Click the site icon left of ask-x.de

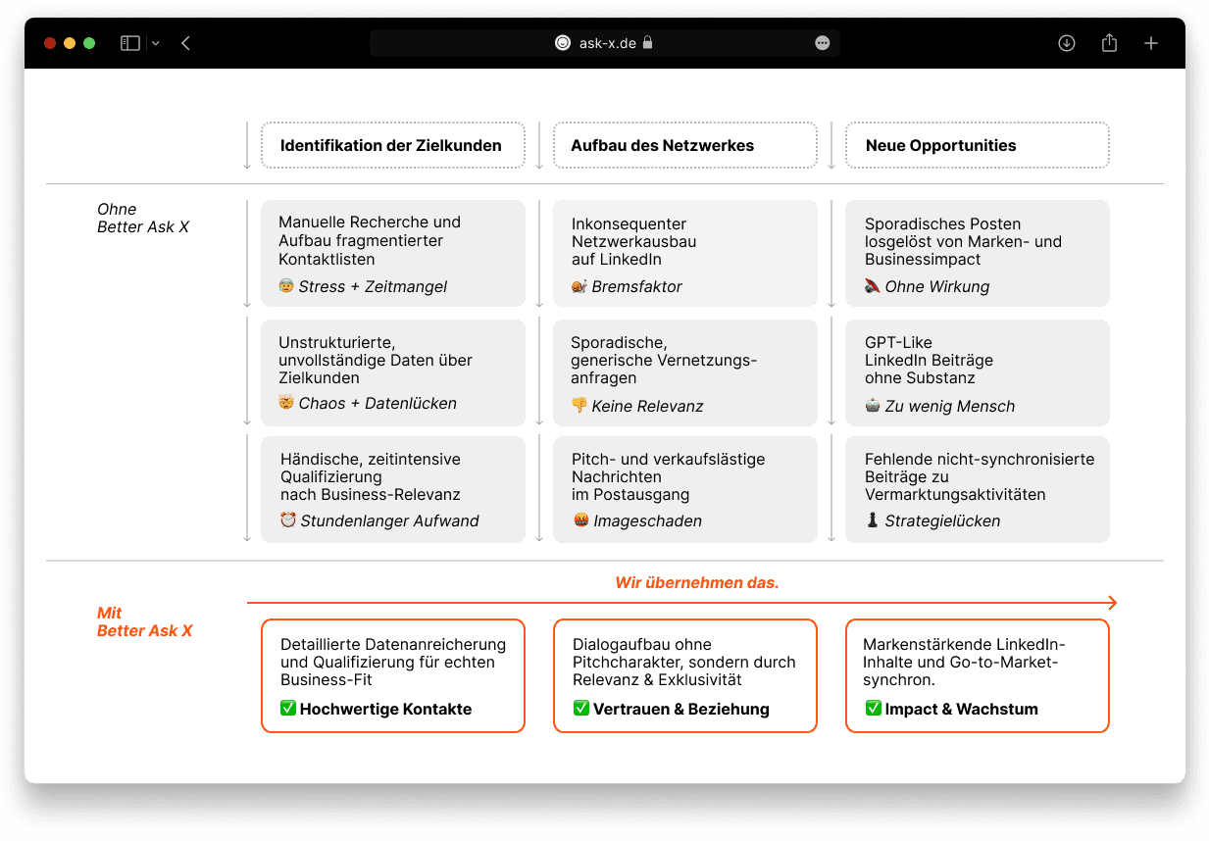[x=563, y=43]
